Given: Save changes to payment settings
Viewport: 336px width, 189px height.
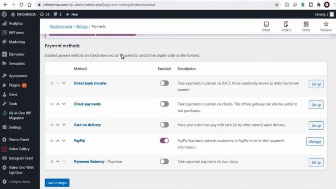Looking at the screenshot, I should [x=57, y=183].
